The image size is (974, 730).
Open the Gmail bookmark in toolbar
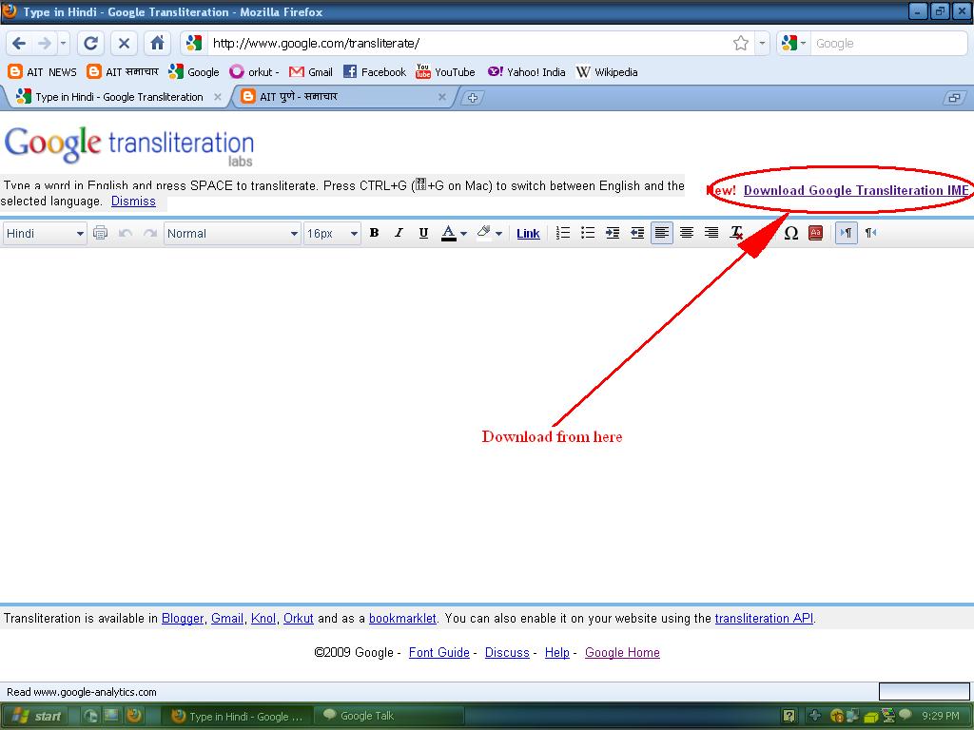tap(311, 72)
